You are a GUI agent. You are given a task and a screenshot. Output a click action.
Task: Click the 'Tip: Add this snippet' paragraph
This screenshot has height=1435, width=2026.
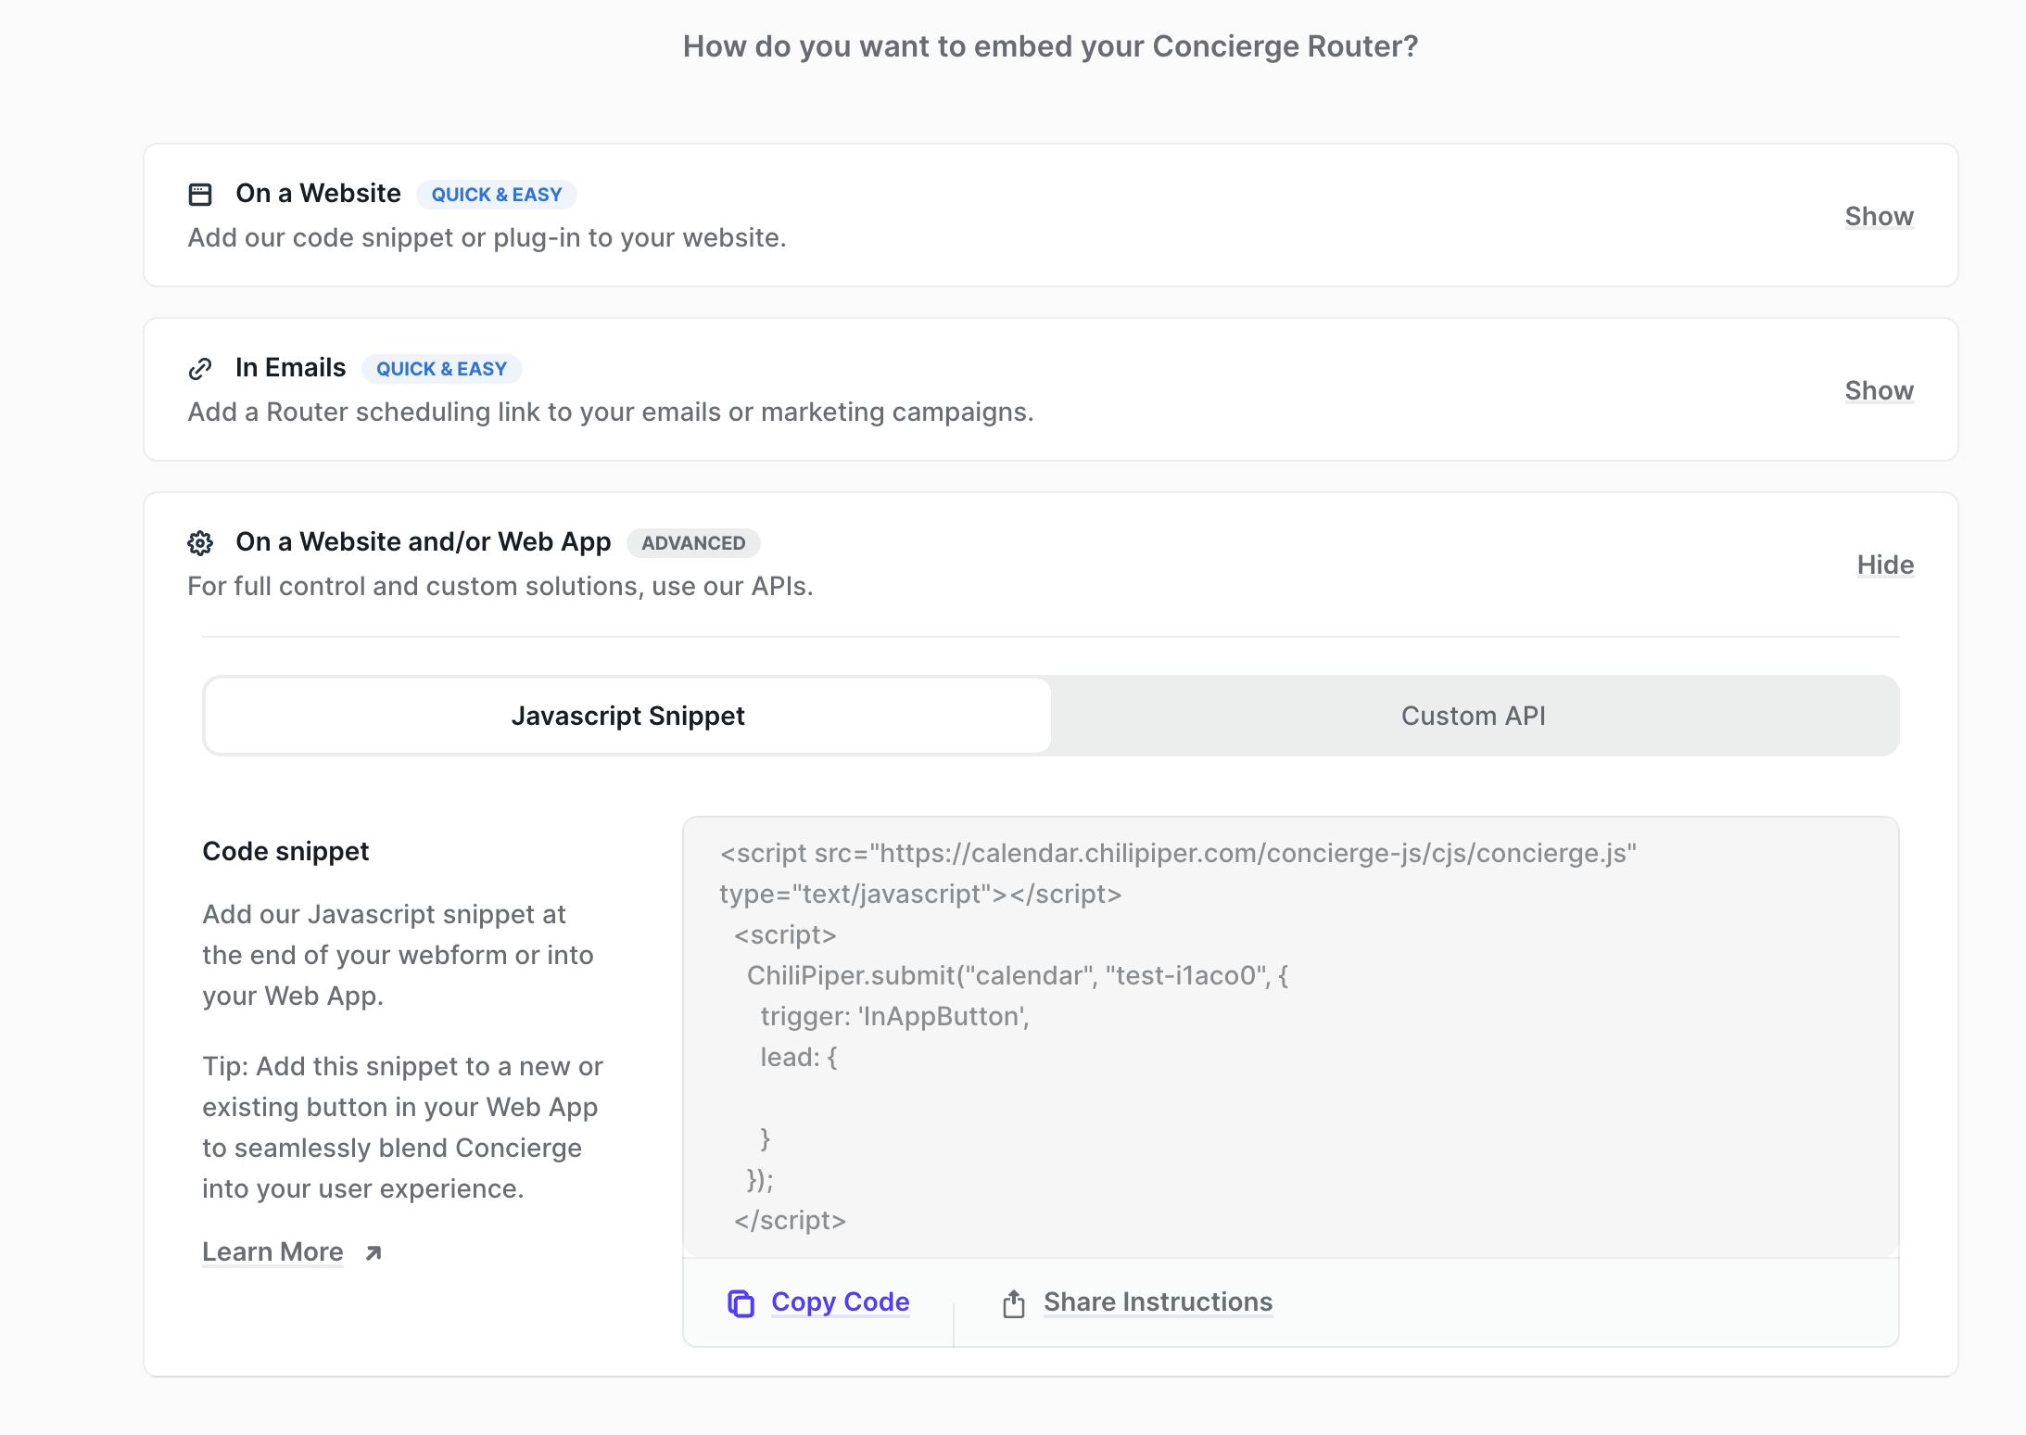tap(402, 1127)
